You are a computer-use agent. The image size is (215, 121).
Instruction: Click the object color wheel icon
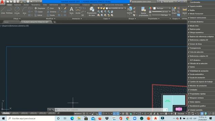tap(150, 8)
